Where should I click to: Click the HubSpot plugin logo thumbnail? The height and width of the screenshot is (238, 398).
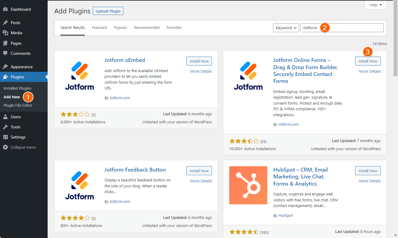pos(248,185)
